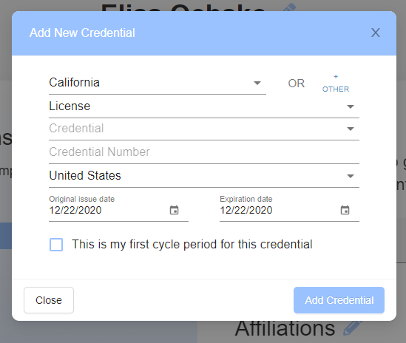Open calendar picker for Expiration date
Image resolution: width=406 pixels, height=343 pixels.
345,210
